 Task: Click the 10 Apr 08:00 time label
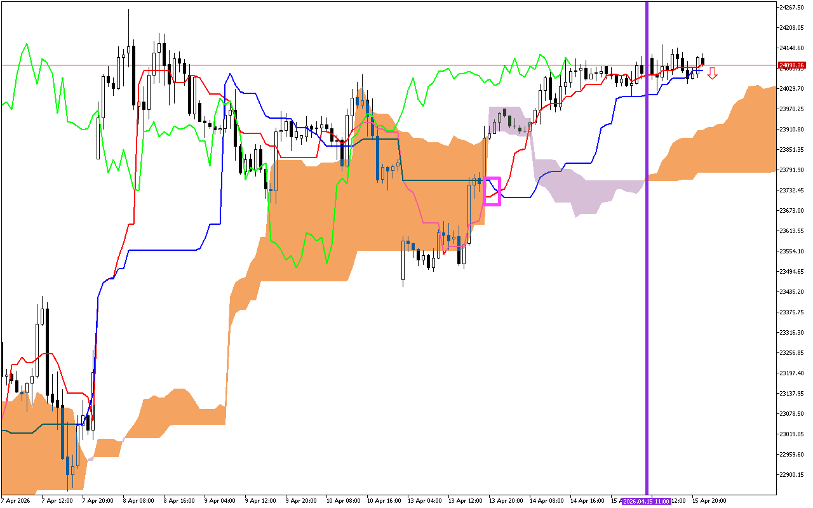[x=343, y=501]
